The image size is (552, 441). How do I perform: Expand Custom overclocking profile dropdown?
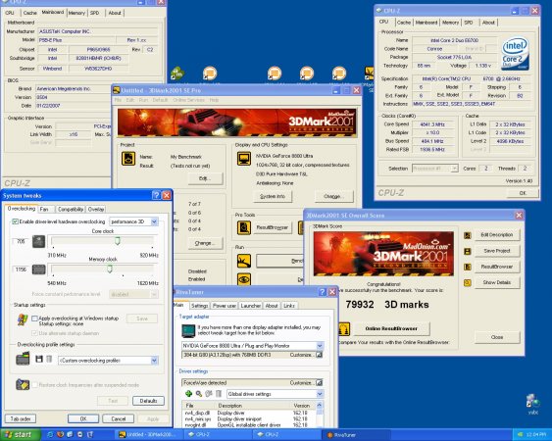pos(154,361)
